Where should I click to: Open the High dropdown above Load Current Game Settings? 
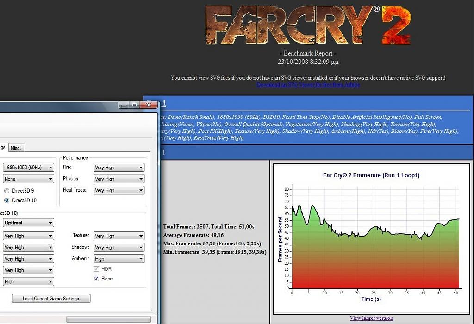(x=28, y=281)
